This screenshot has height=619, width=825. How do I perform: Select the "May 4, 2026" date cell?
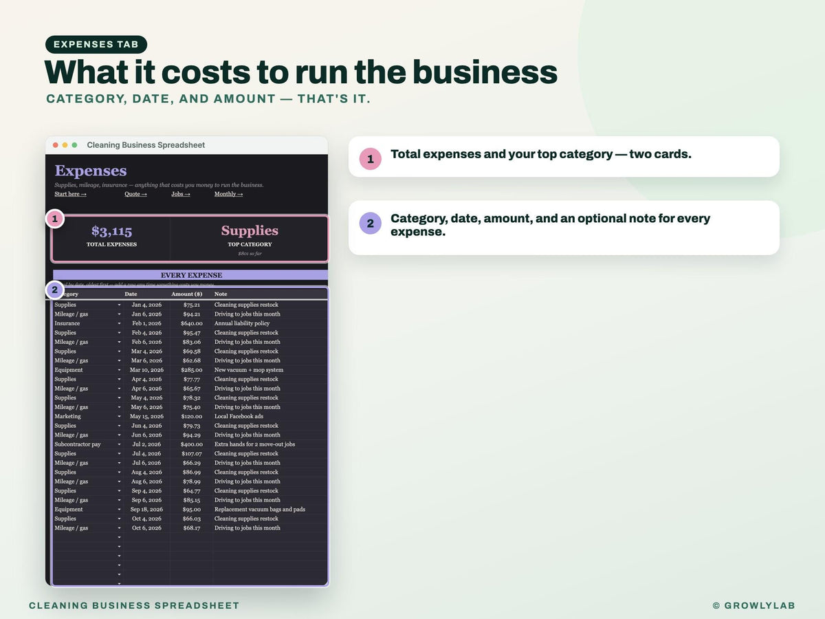[x=146, y=398]
